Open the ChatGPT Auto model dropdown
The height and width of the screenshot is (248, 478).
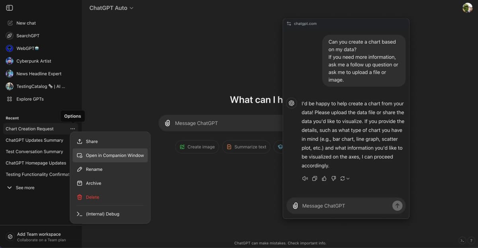[x=111, y=8]
